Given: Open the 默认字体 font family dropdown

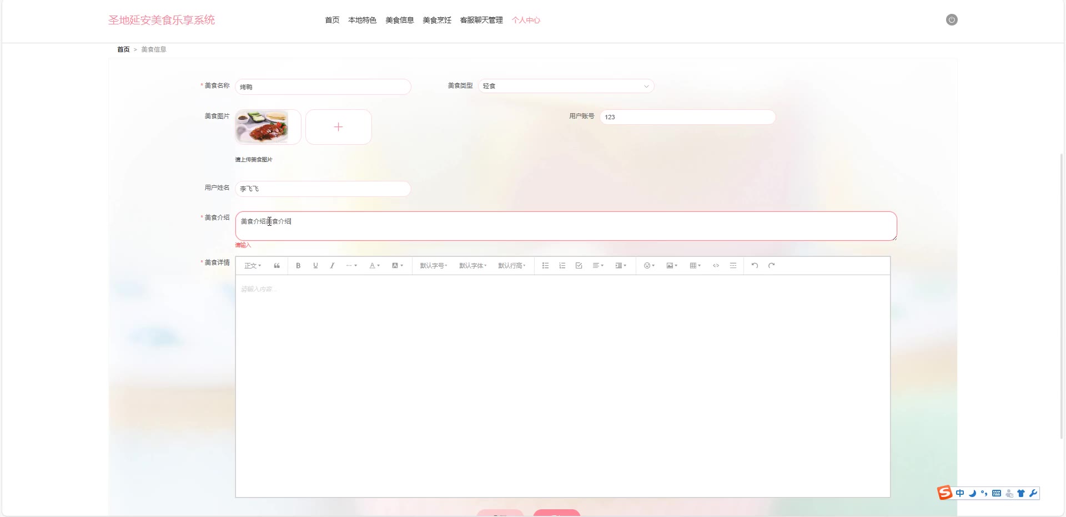Looking at the screenshot, I should pos(472,266).
